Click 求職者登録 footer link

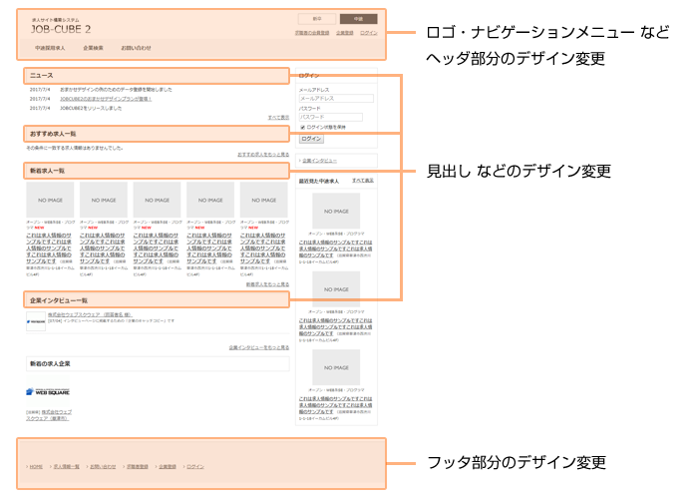click(x=138, y=466)
